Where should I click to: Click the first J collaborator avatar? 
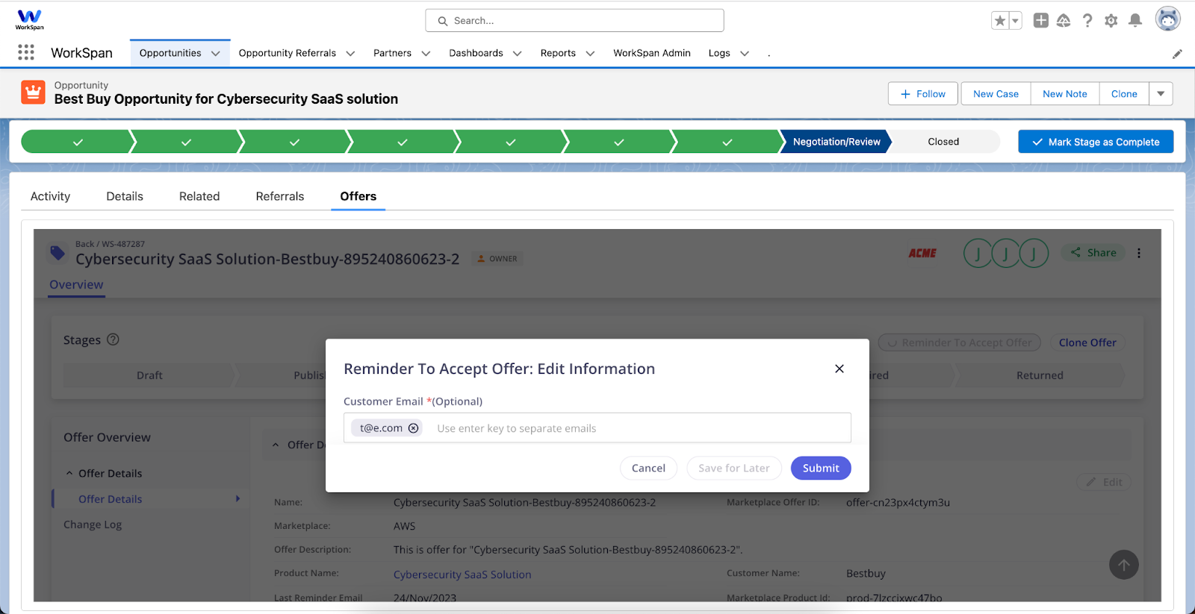(978, 254)
